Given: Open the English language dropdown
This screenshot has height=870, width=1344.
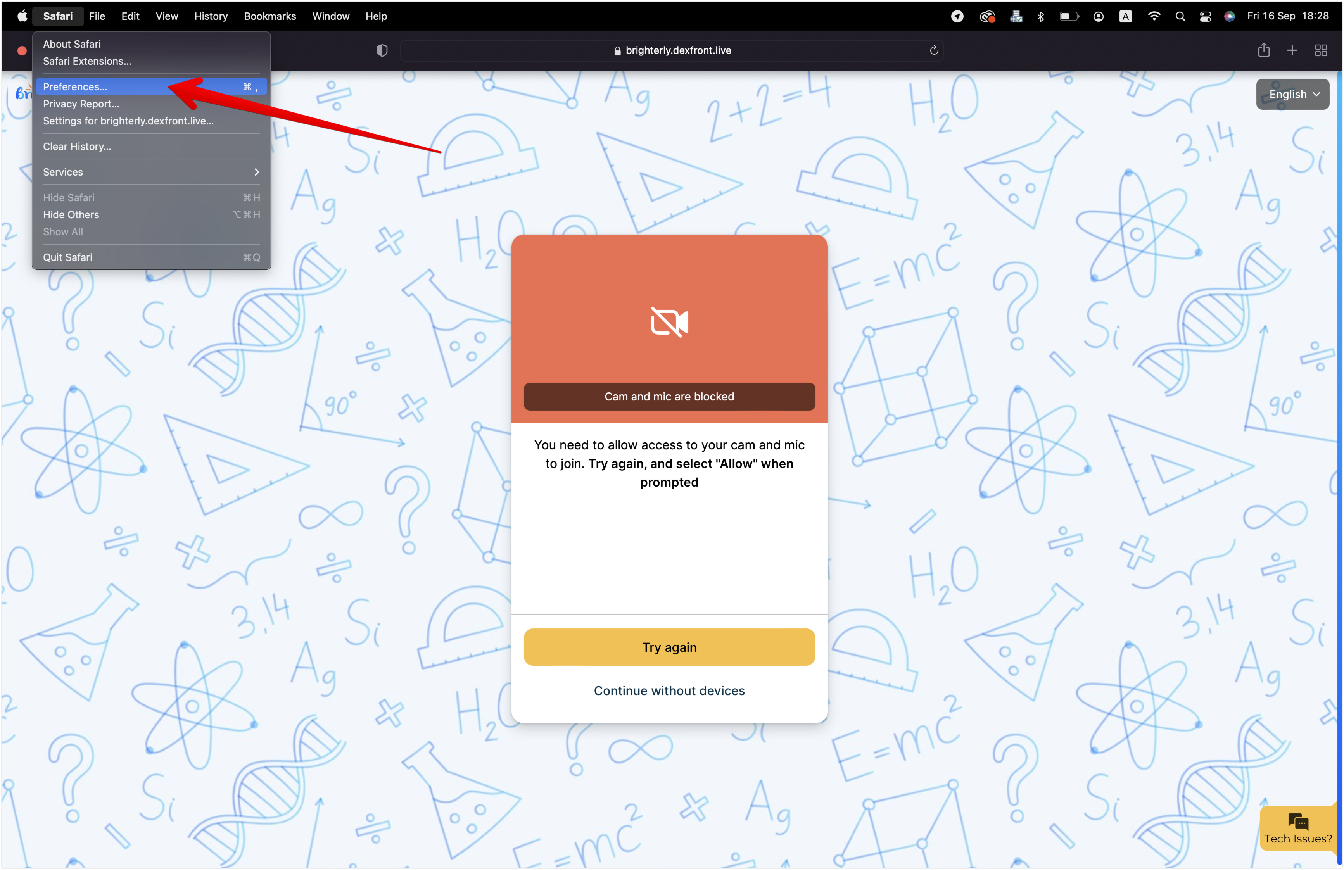Looking at the screenshot, I should tap(1292, 94).
